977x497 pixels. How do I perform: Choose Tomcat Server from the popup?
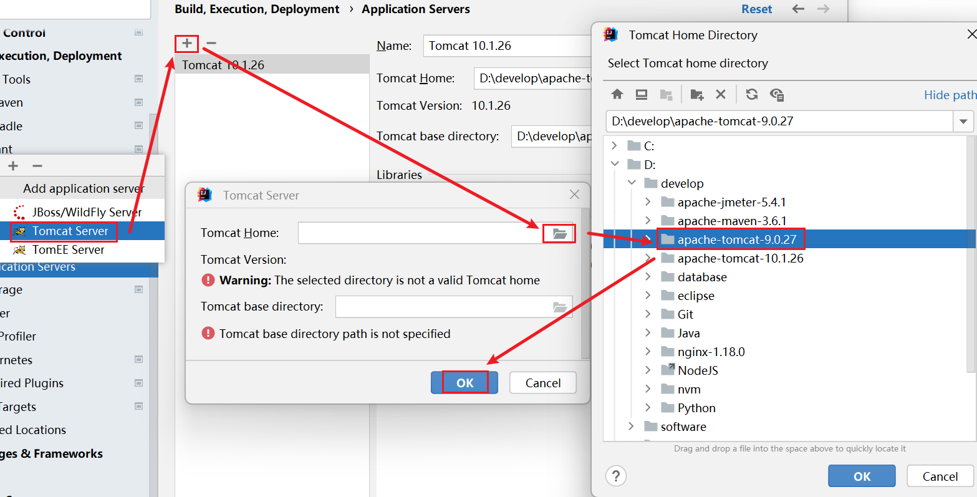[82, 231]
